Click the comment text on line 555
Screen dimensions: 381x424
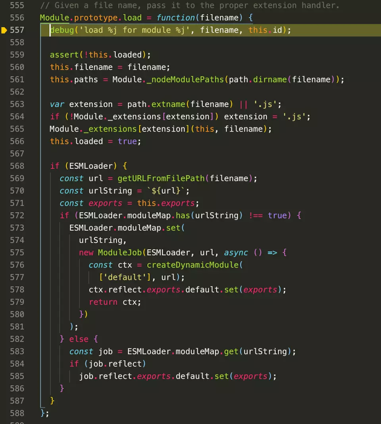click(190, 6)
